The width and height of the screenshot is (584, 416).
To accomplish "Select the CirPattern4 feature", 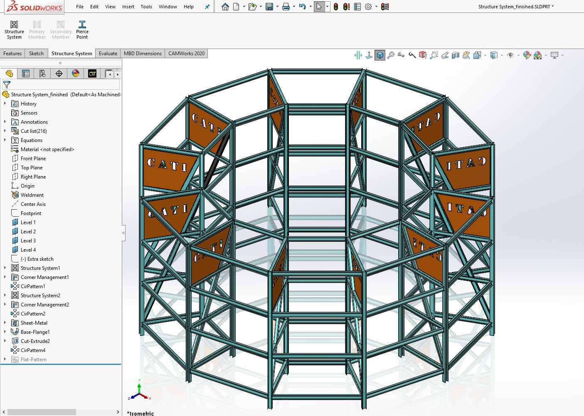I will (33, 350).
